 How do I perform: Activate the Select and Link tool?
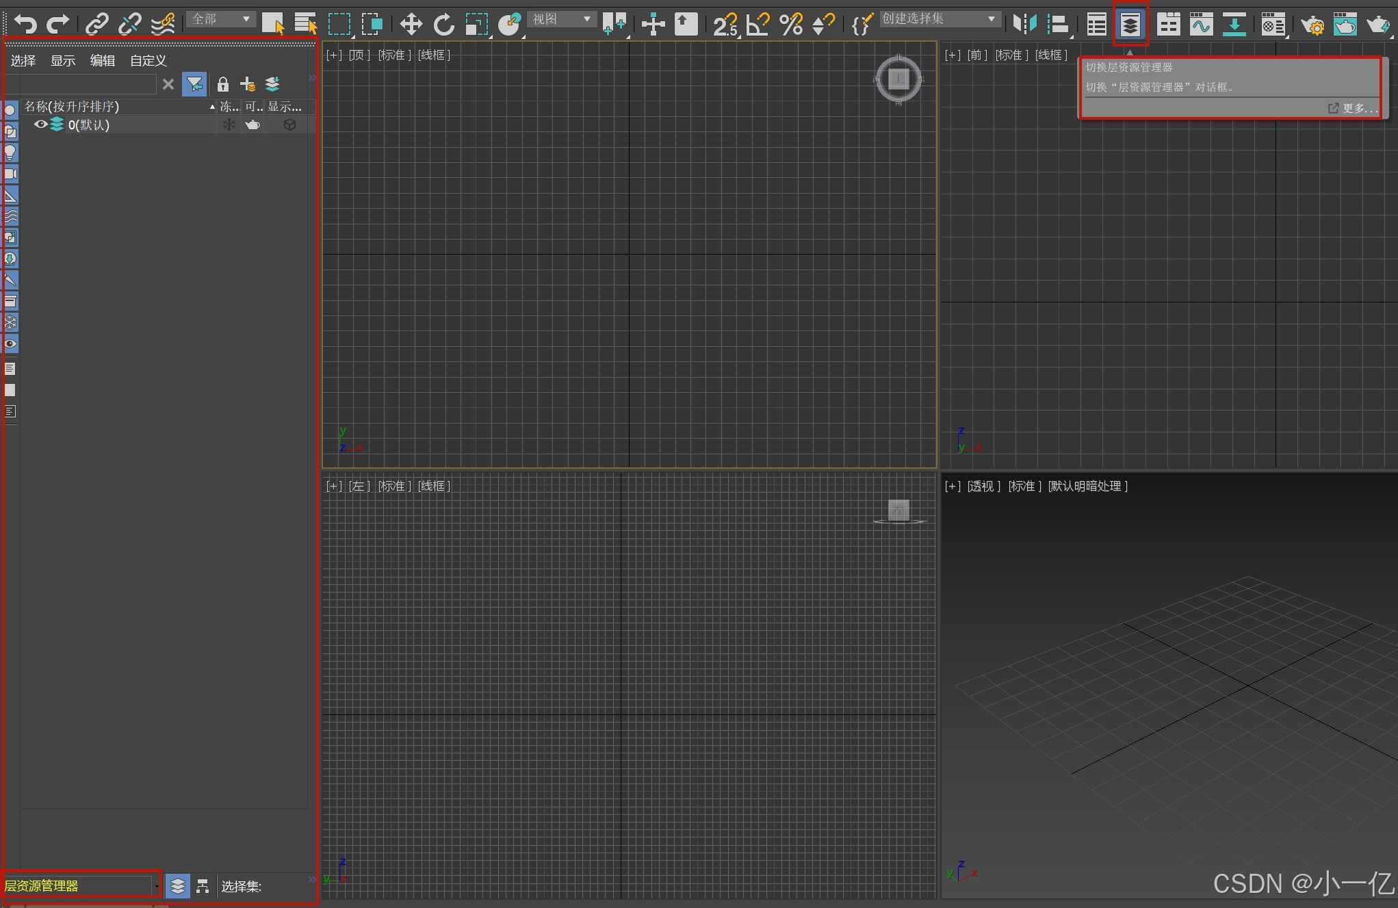click(x=97, y=25)
